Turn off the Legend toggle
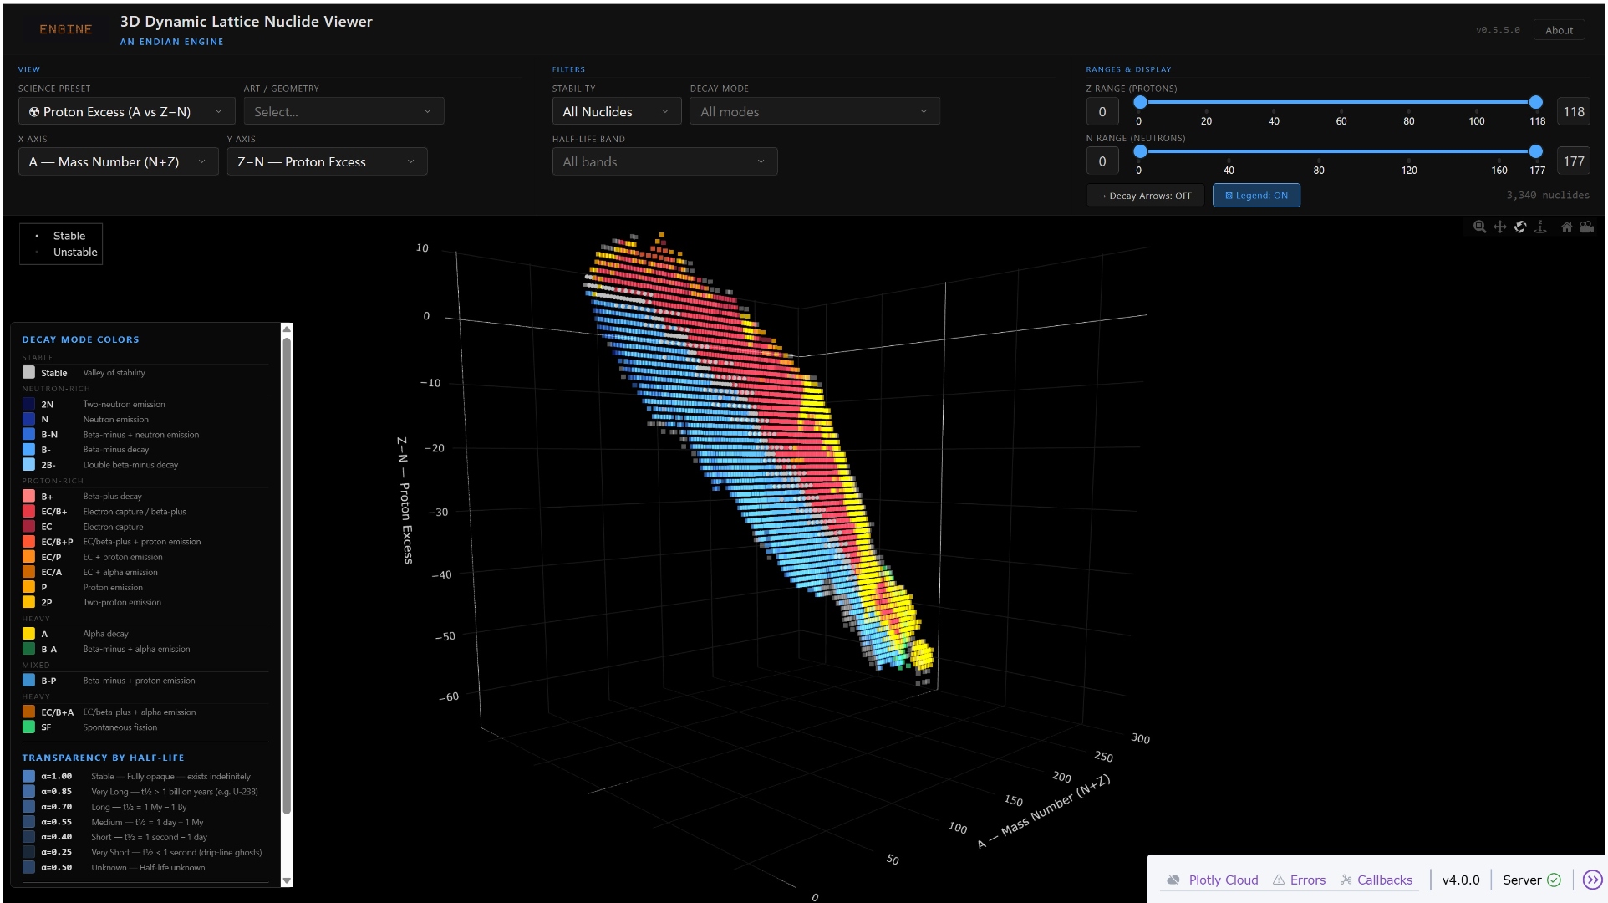The height and width of the screenshot is (903, 1608). (x=1256, y=195)
